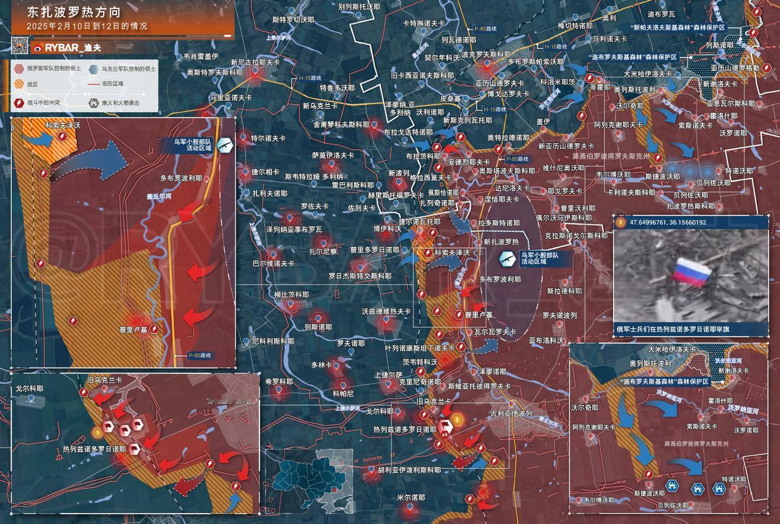Click the 别列斯托沃耶 place label
780x524 pixels.
pyautogui.click(x=360, y=8)
